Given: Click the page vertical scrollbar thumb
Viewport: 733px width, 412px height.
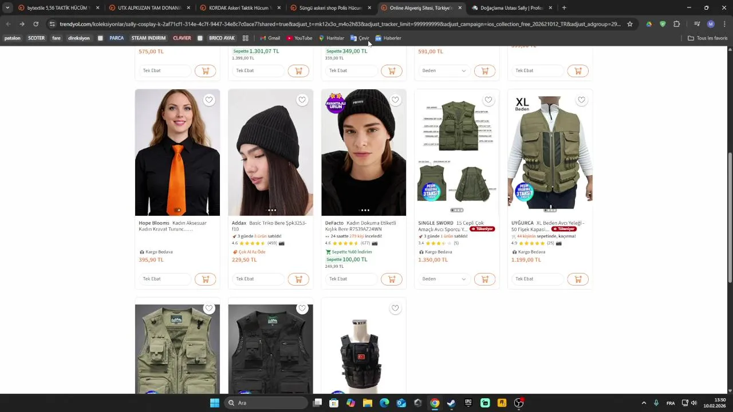Looking at the screenshot, I should click(730, 217).
